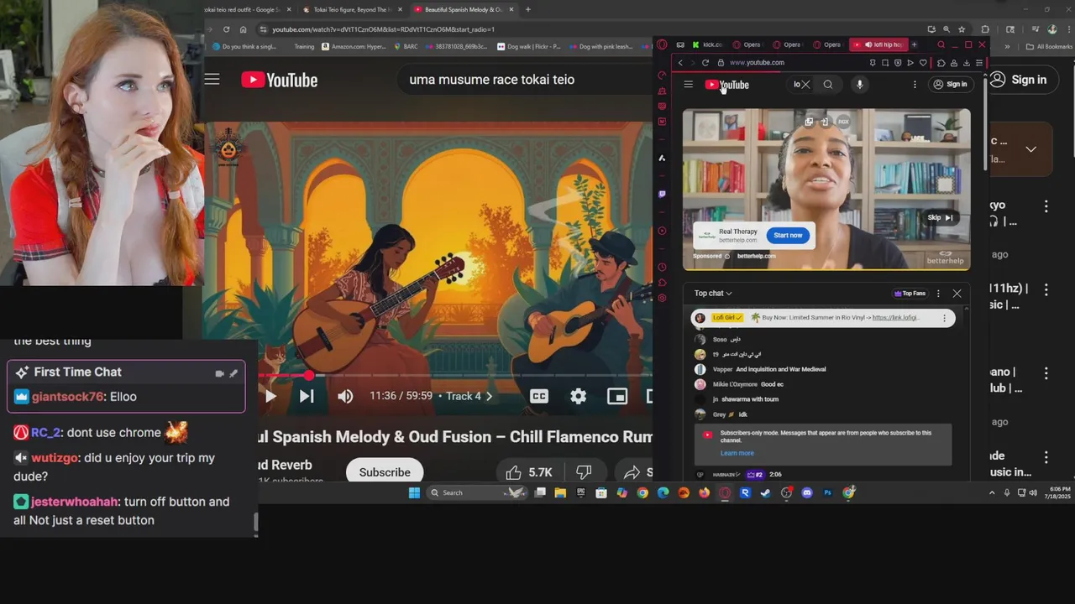Search YouTube with magnifier in Opera
Image resolution: width=1075 pixels, height=604 pixels.
click(x=828, y=84)
